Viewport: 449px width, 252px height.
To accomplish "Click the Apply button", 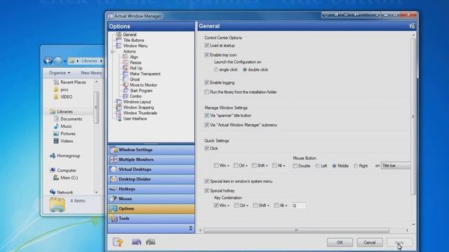I will coord(399,243).
